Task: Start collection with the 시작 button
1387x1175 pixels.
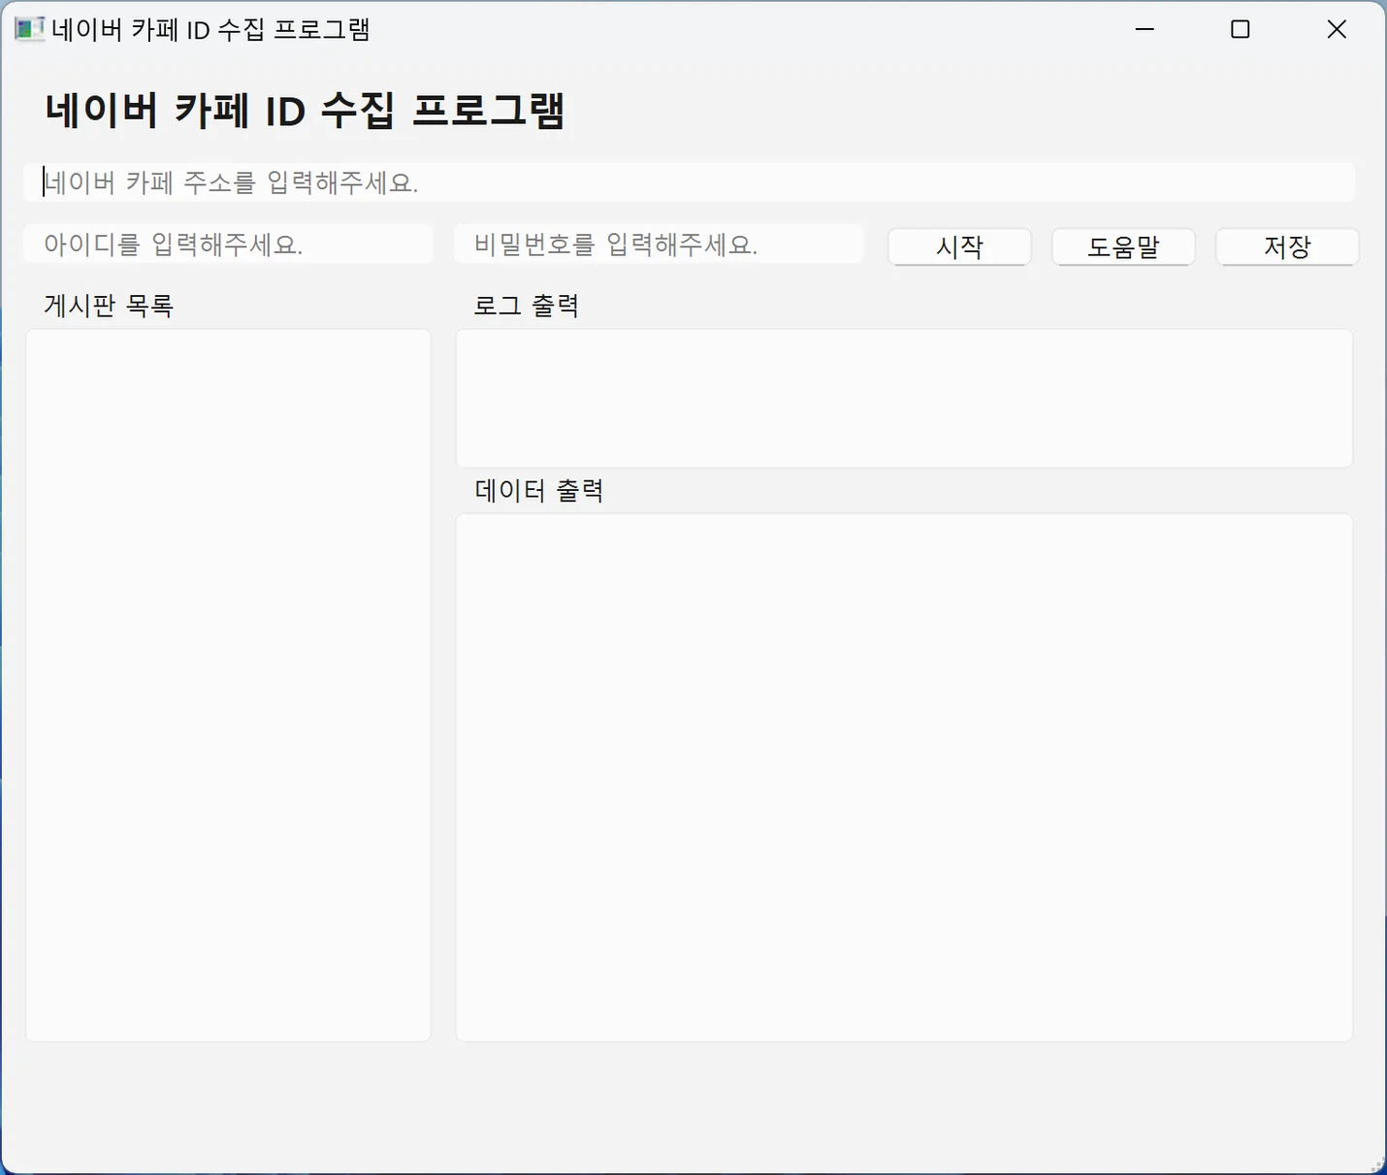Action: point(959,246)
